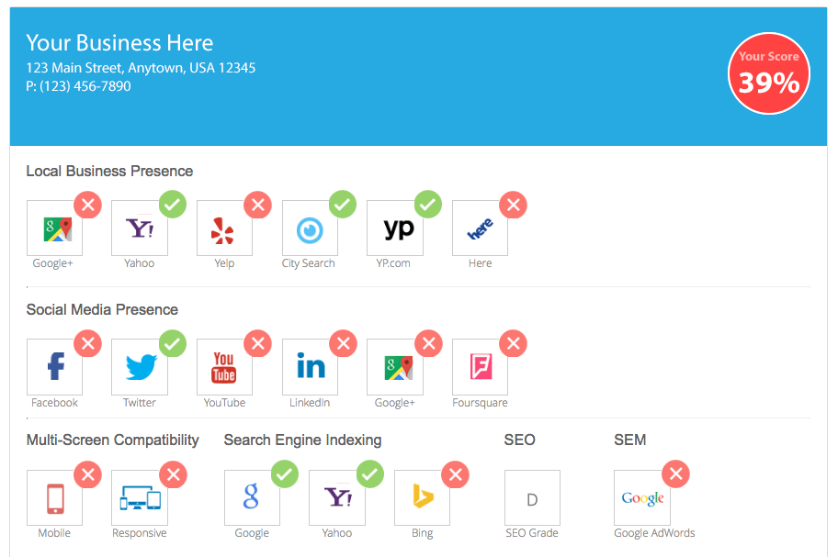Open the YP.com listing icon
Image resolution: width=838 pixels, height=557 pixels.
point(394,228)
